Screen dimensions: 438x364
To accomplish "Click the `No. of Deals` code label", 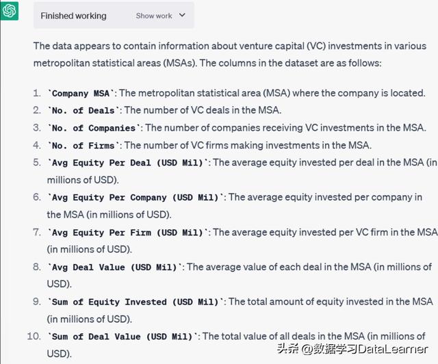I will 84,110.
